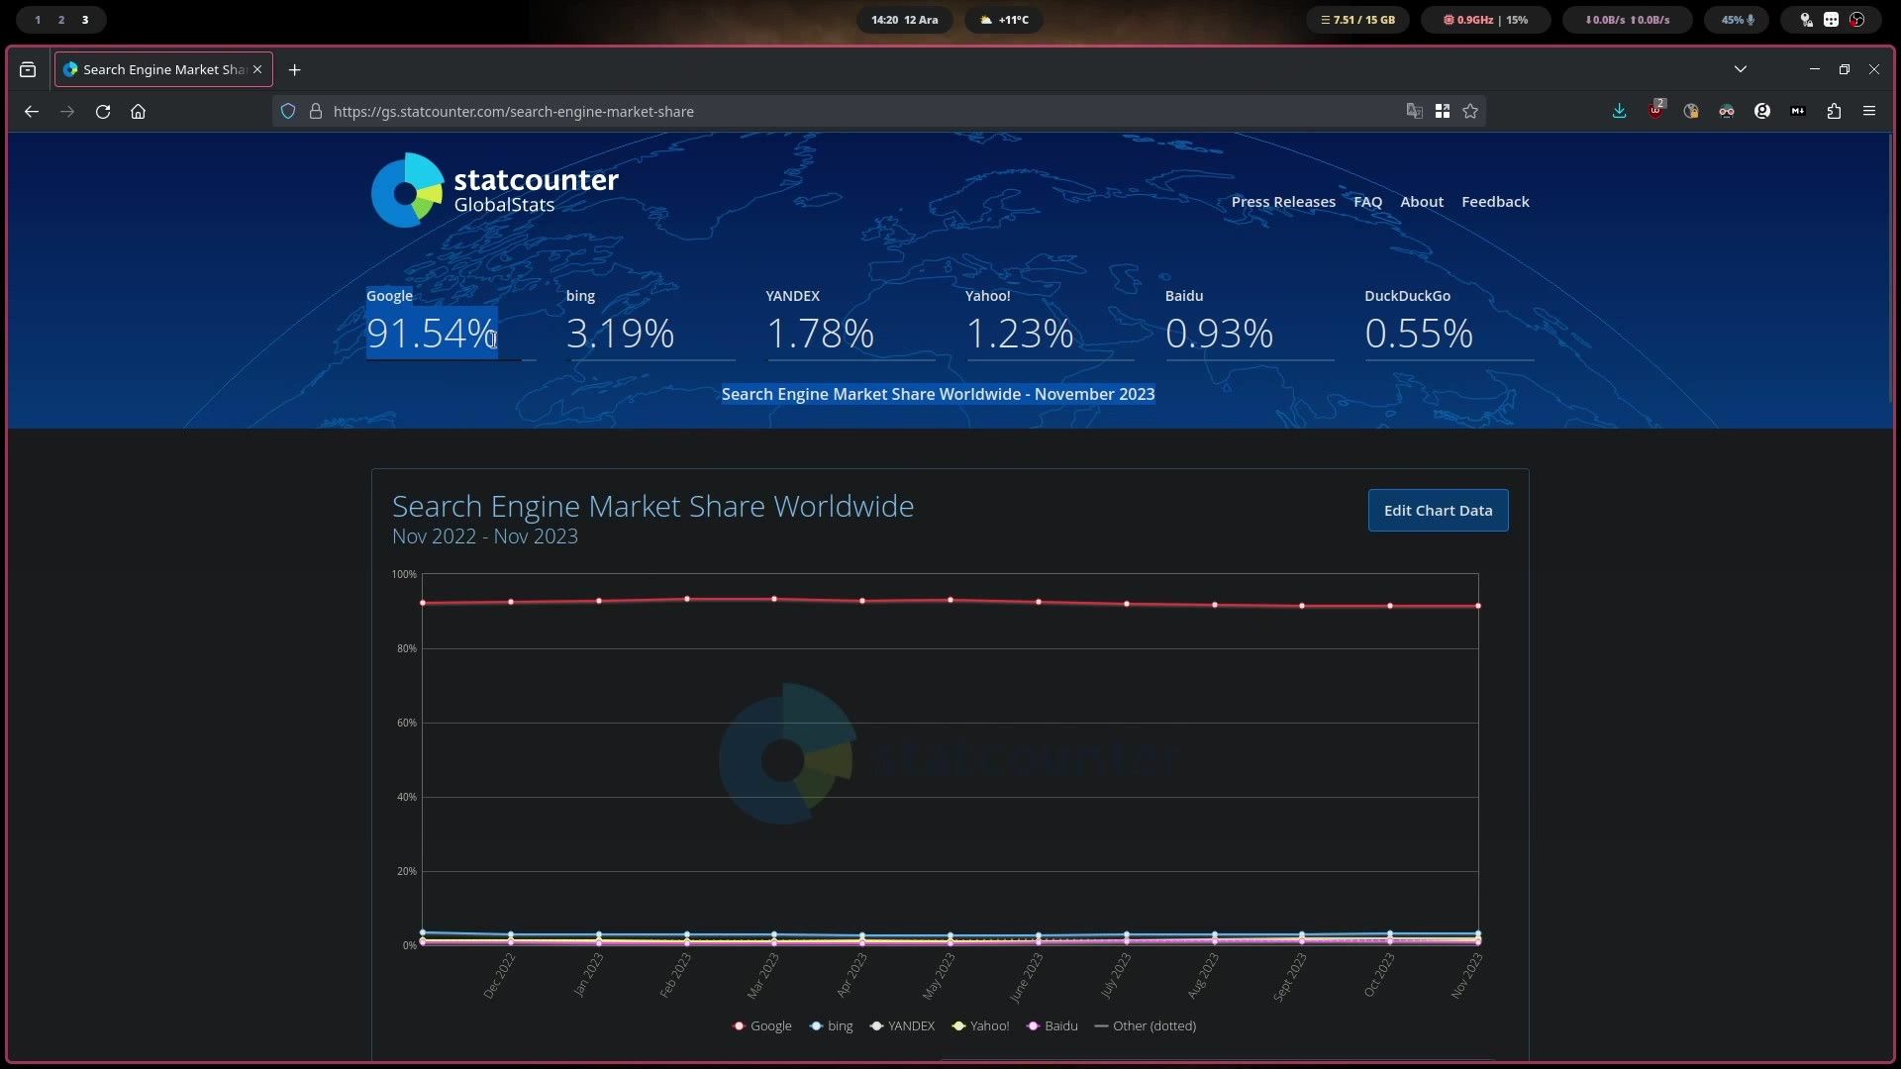
Task: Open recent browsing tab overview button
Action: (28, 69)
